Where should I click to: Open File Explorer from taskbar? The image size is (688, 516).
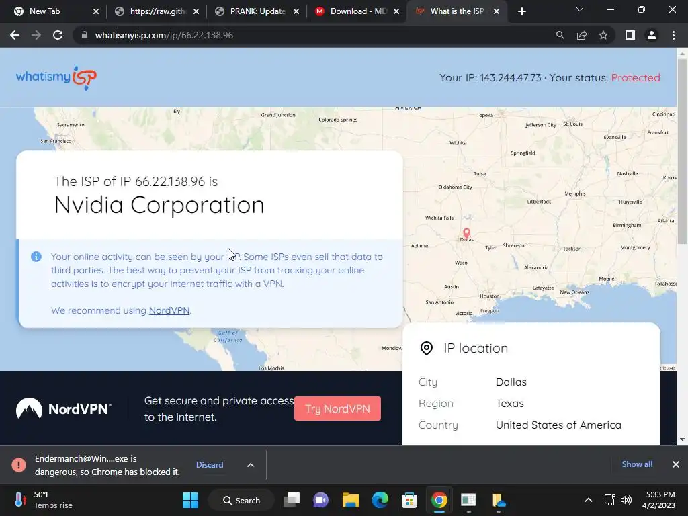(351, 500)
